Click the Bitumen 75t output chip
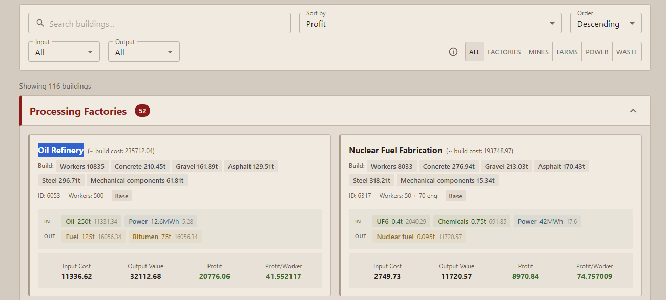666x300 pixels. (x=165, y=237)
